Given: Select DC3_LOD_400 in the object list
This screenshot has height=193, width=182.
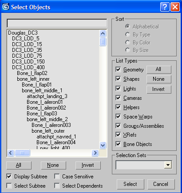Looking at the screenshot, I should (28, 67).
